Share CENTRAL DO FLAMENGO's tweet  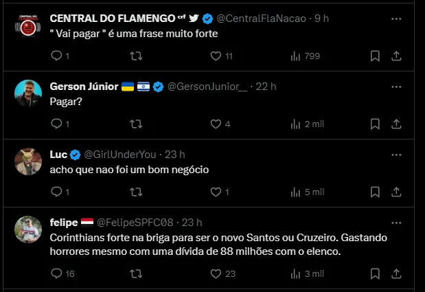pos(395,56)
